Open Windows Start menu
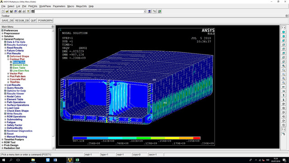This screenshot has height=163, width=289. coord(3,160)
